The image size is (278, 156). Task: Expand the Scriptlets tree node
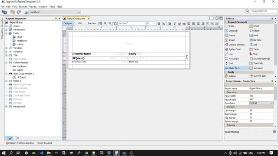coord(7,52)
